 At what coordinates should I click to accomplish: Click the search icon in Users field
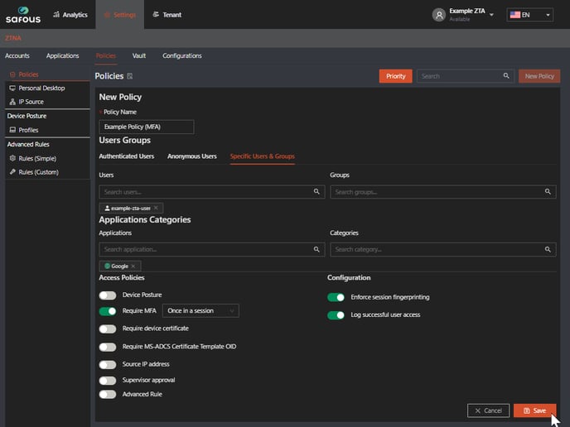(x=316, y=192)
